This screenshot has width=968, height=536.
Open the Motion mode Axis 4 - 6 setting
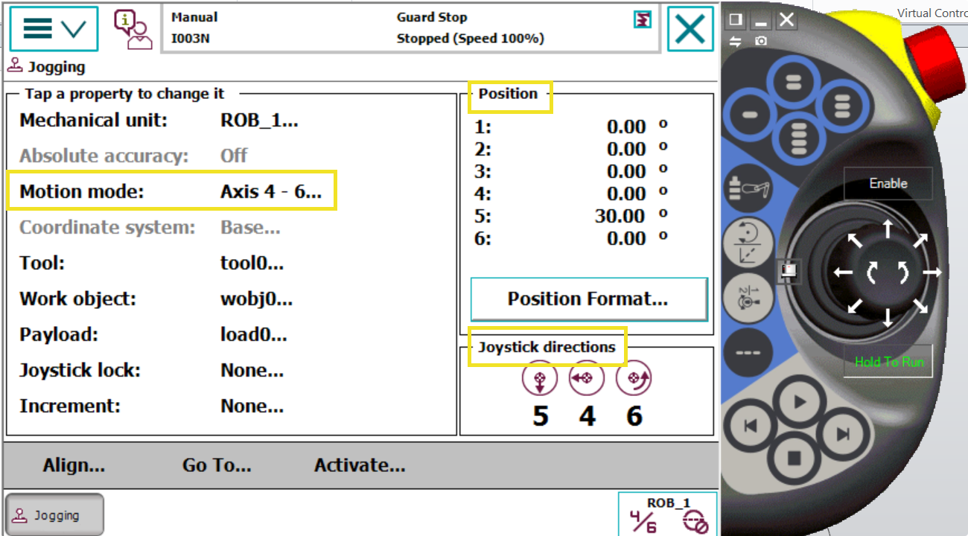(171, 191)
